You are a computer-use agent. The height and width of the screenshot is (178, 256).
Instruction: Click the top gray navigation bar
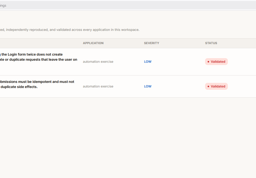[128, 5]
